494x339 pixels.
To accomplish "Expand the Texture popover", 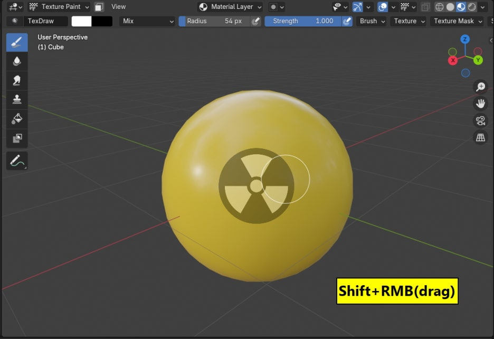I will click(408, 21).
